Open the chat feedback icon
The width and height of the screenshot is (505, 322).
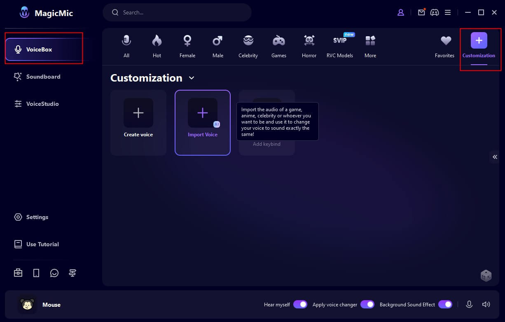pyautogui.click(x=54, y=273)
